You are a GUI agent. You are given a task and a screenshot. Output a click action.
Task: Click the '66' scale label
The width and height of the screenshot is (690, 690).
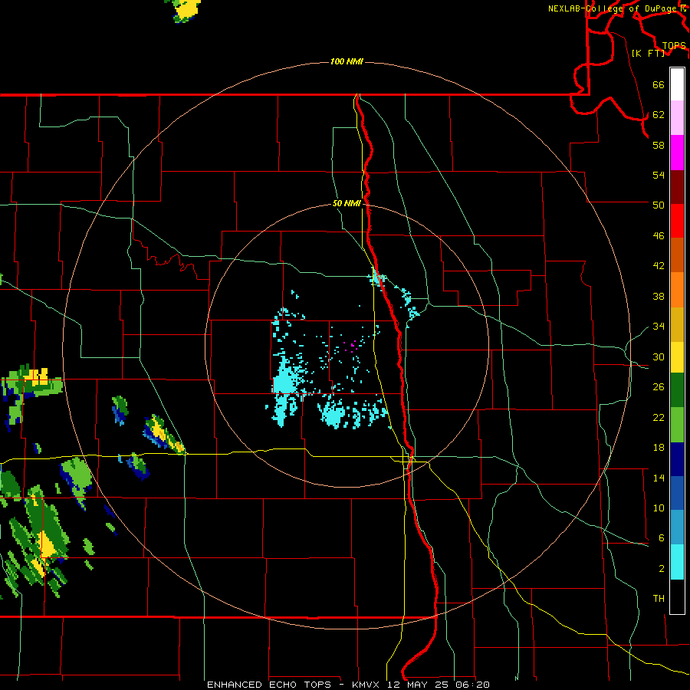[x=659, y=84]
